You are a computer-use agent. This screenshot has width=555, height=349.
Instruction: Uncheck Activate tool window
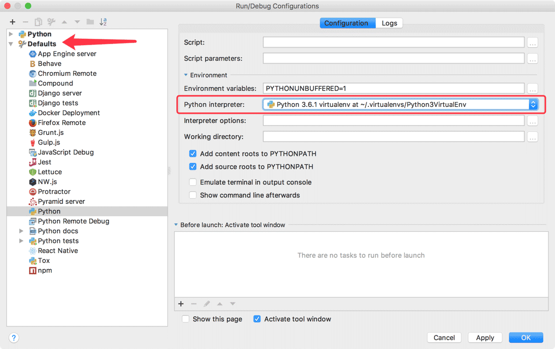pyautogui.click(x=257, y=319)
